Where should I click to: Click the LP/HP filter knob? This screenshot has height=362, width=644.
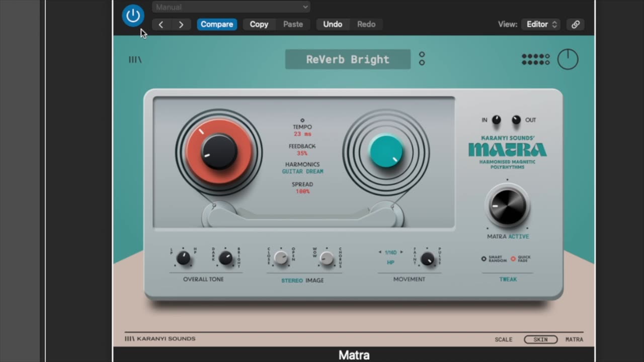(184, 258)
